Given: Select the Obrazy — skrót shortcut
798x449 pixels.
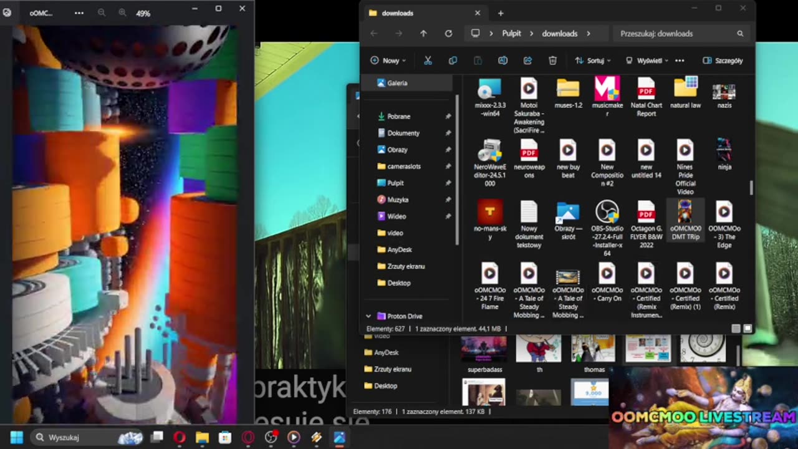Looking at the screenshot, I should click(x=568, y=221).
